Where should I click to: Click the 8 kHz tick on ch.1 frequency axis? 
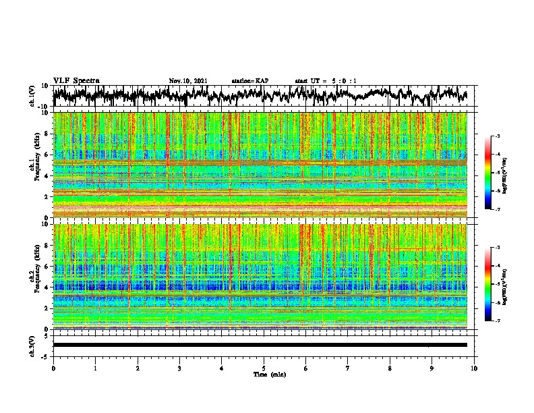click(47, 134)
